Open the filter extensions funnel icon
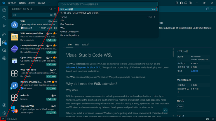This screenshot has height=121, width=216. (x=55, y=15)
